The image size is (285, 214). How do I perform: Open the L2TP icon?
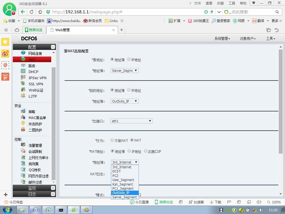[x=23, y=96]
